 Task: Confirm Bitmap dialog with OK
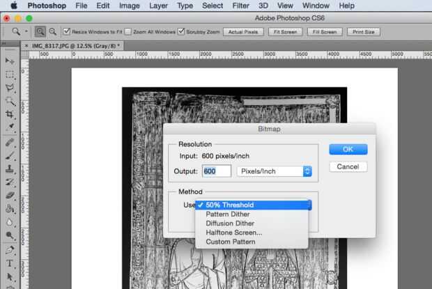pos(348,149)
